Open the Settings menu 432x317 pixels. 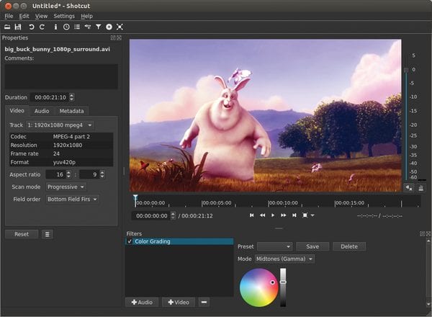click(64, 15)
